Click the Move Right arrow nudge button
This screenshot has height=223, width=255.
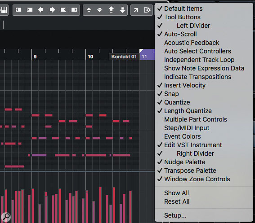[52, 10]
